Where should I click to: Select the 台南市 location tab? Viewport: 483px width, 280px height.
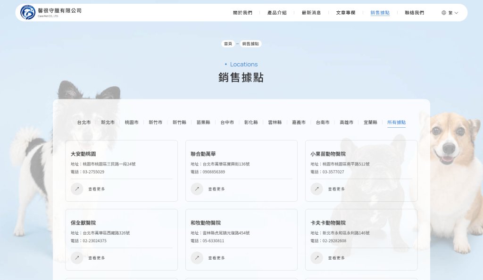[323, 122]
